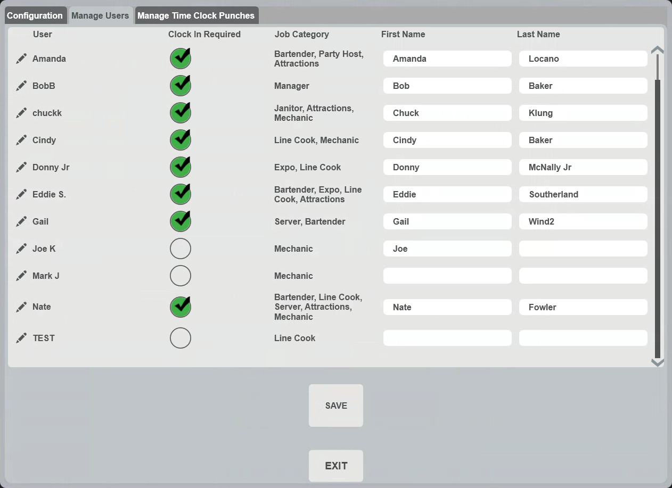Click Last Name field containing Locano
This screenshot has width=672, height=488.
coord(583,59)
